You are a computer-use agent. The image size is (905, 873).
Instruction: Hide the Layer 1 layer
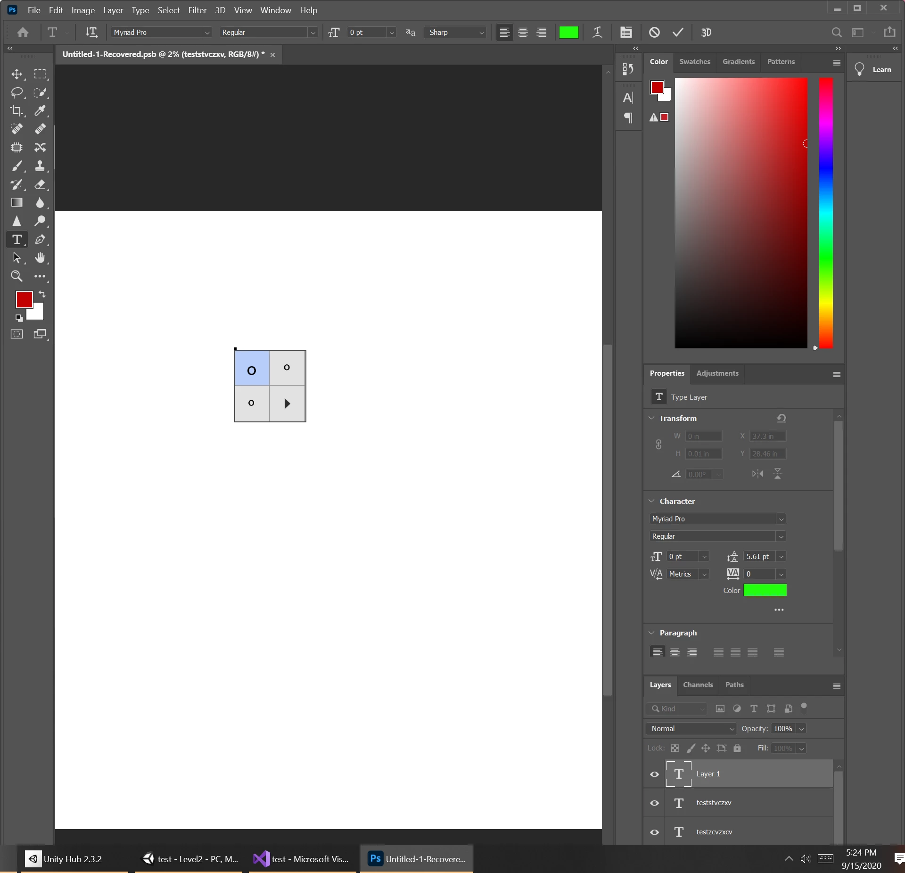(654, 774)
